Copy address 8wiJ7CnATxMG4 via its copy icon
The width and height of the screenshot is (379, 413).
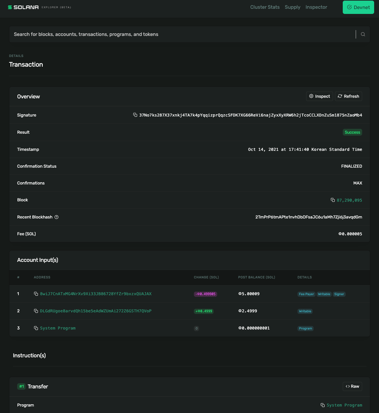[36, 294]
